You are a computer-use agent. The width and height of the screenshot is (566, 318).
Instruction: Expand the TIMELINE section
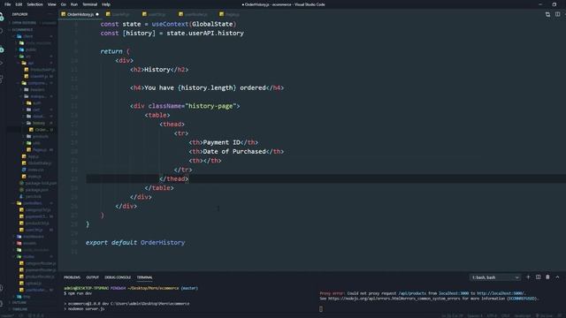coord(19,309)
